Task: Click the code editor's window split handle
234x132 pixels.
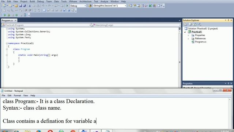Action: [x=180, y=29]
